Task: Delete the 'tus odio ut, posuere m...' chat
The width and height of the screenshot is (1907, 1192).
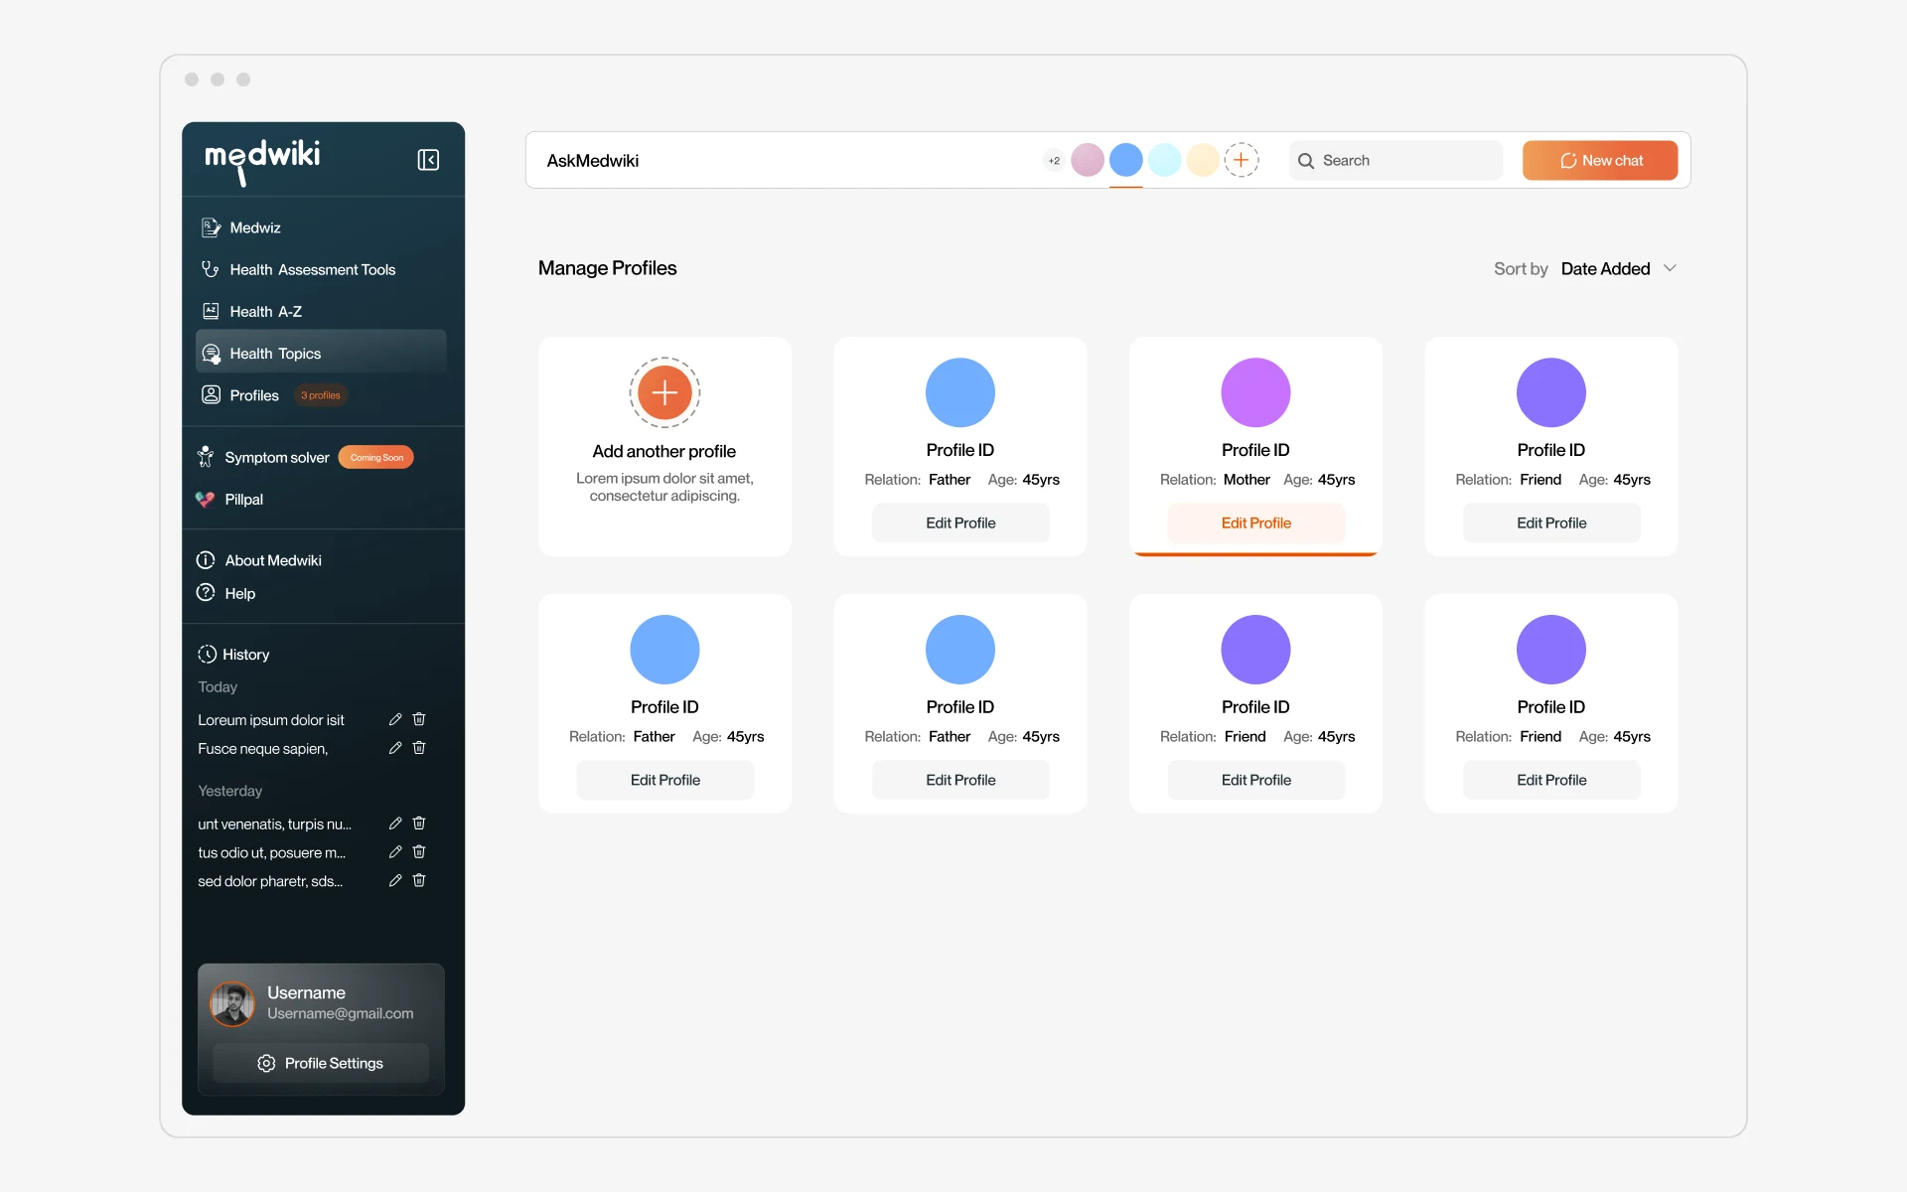Action: tap(419, 852)
